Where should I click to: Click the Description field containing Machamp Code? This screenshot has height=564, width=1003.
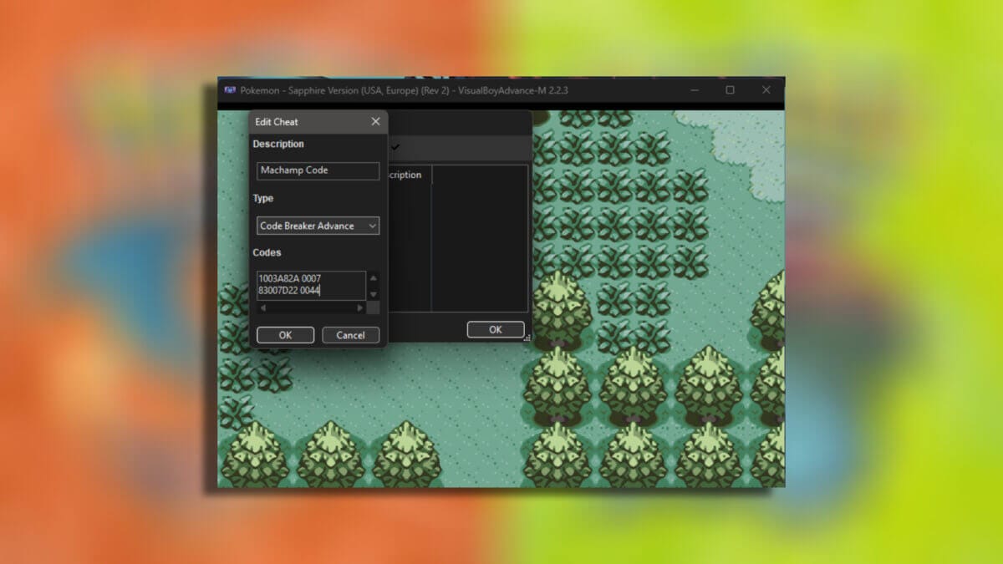pos(318,170)
